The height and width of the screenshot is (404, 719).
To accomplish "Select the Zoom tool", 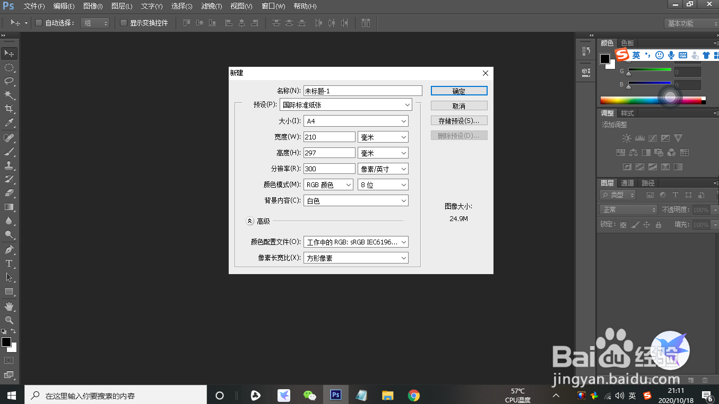I will [x=9, y=320].
